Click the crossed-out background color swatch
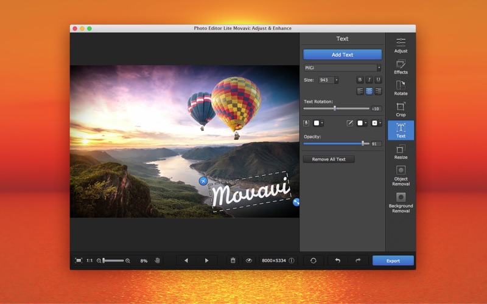Image resolution: width=487 pixels, height=304 pixels. click(374, 123)
